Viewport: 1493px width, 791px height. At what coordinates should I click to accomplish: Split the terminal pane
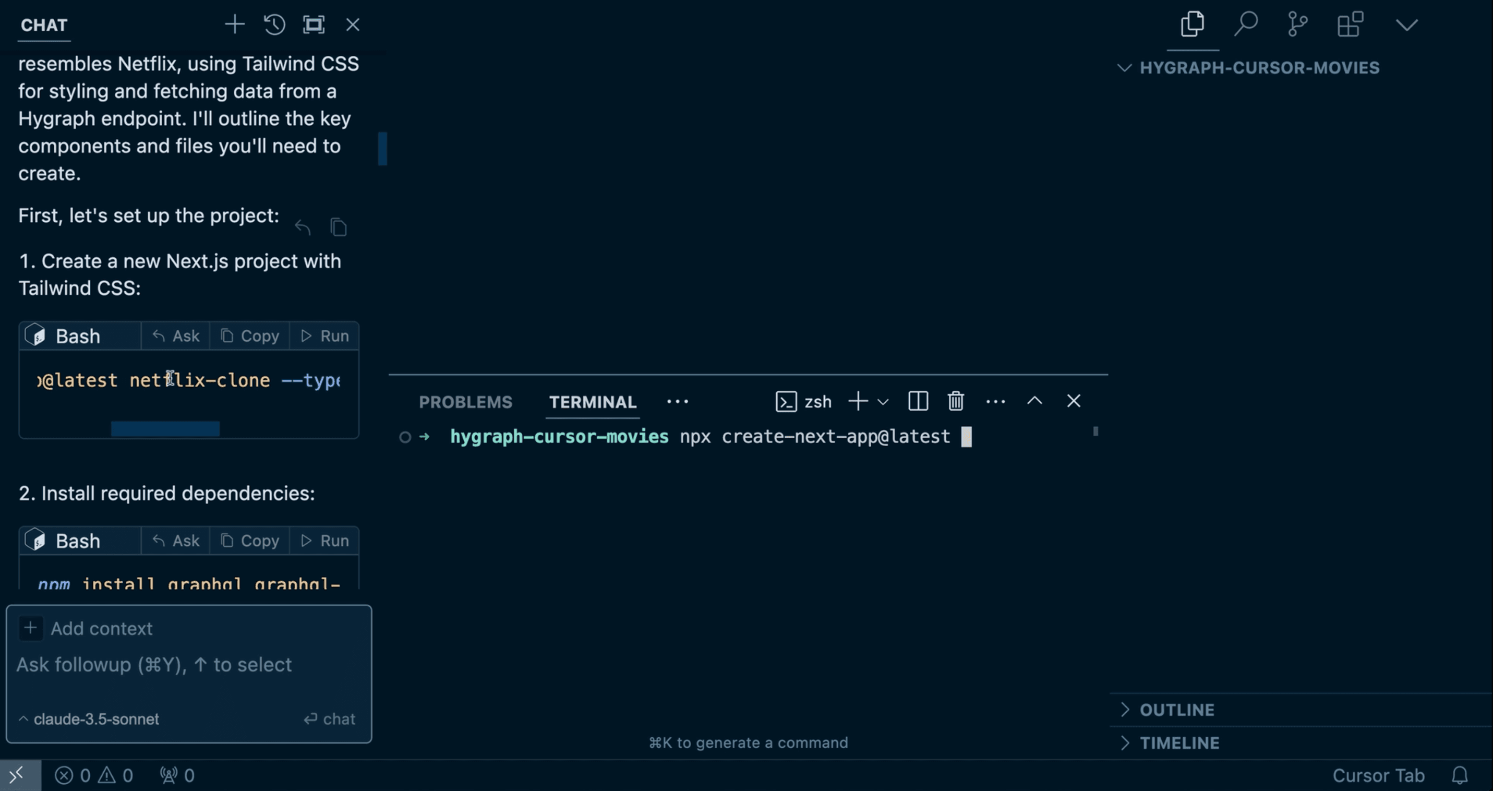(x=918, y=401)
